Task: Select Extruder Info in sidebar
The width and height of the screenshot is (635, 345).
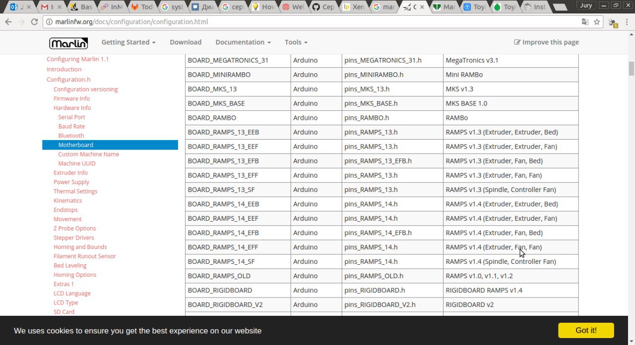Action: pyautogui.click(x=70, y=173)
